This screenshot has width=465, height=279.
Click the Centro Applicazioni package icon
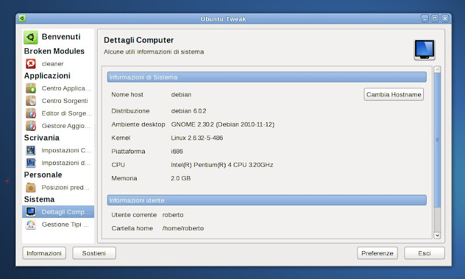(x=31, y=88)
